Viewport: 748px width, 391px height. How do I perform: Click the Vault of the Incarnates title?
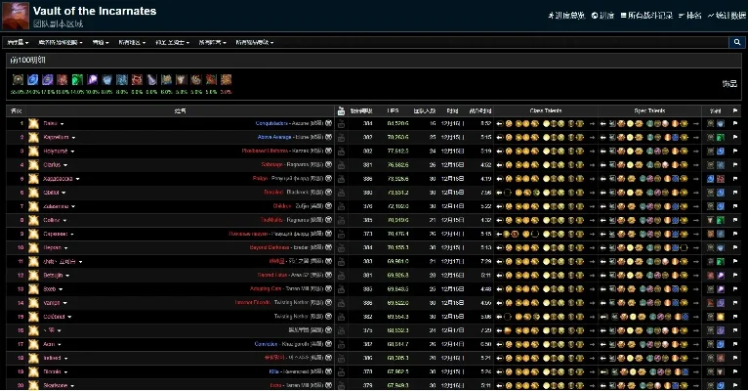[95, 11]
